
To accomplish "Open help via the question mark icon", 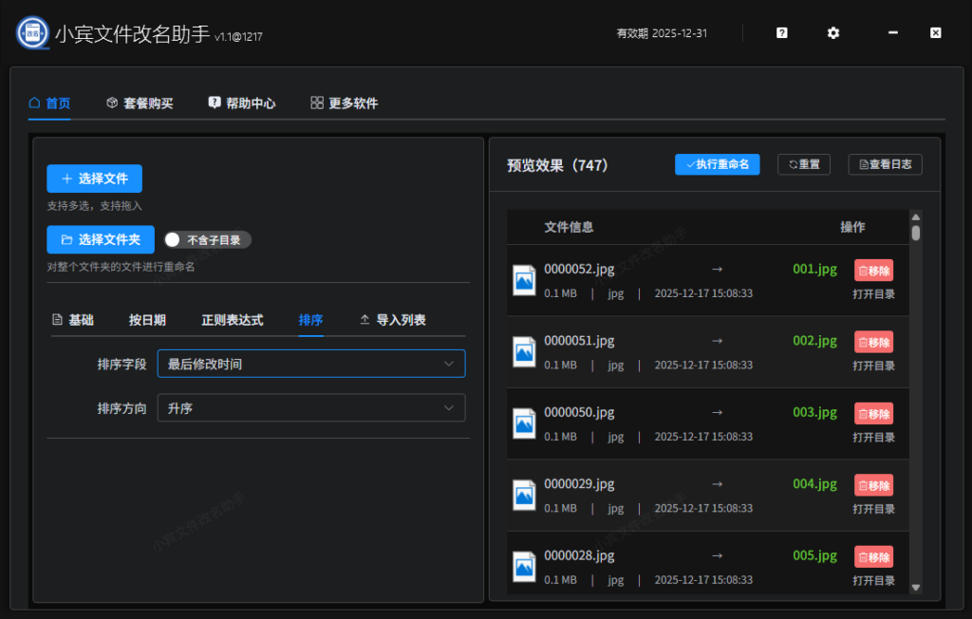I will [x=780, y=32].
